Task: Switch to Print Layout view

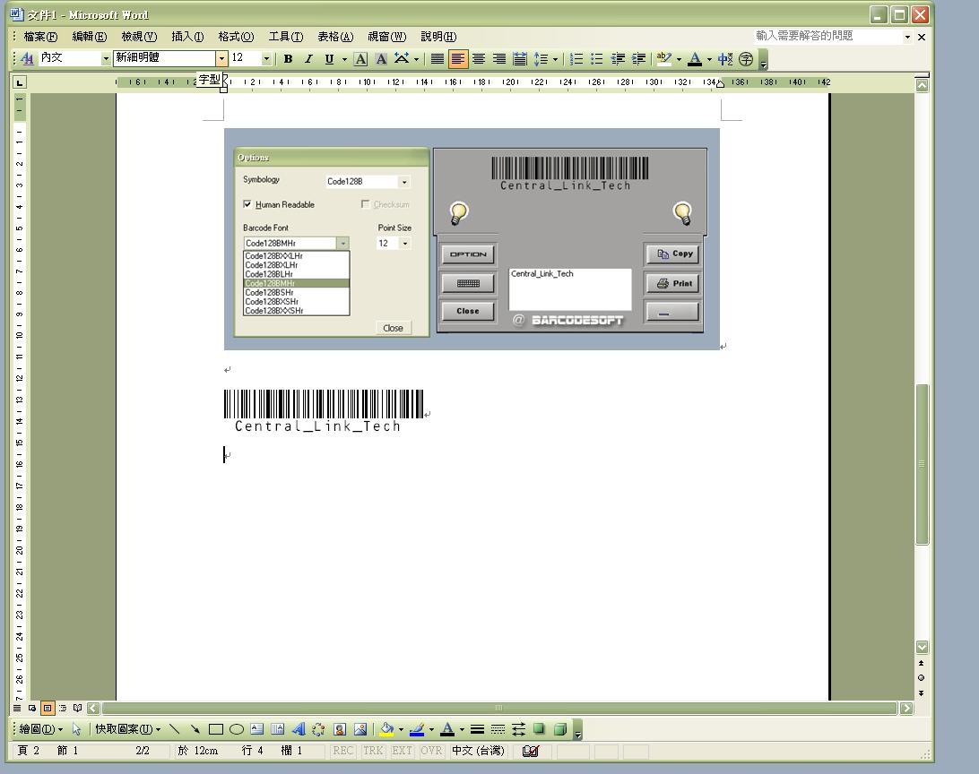Action: (48, 709)
